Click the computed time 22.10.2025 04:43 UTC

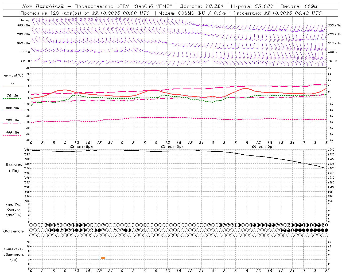[x=293, y=13]
